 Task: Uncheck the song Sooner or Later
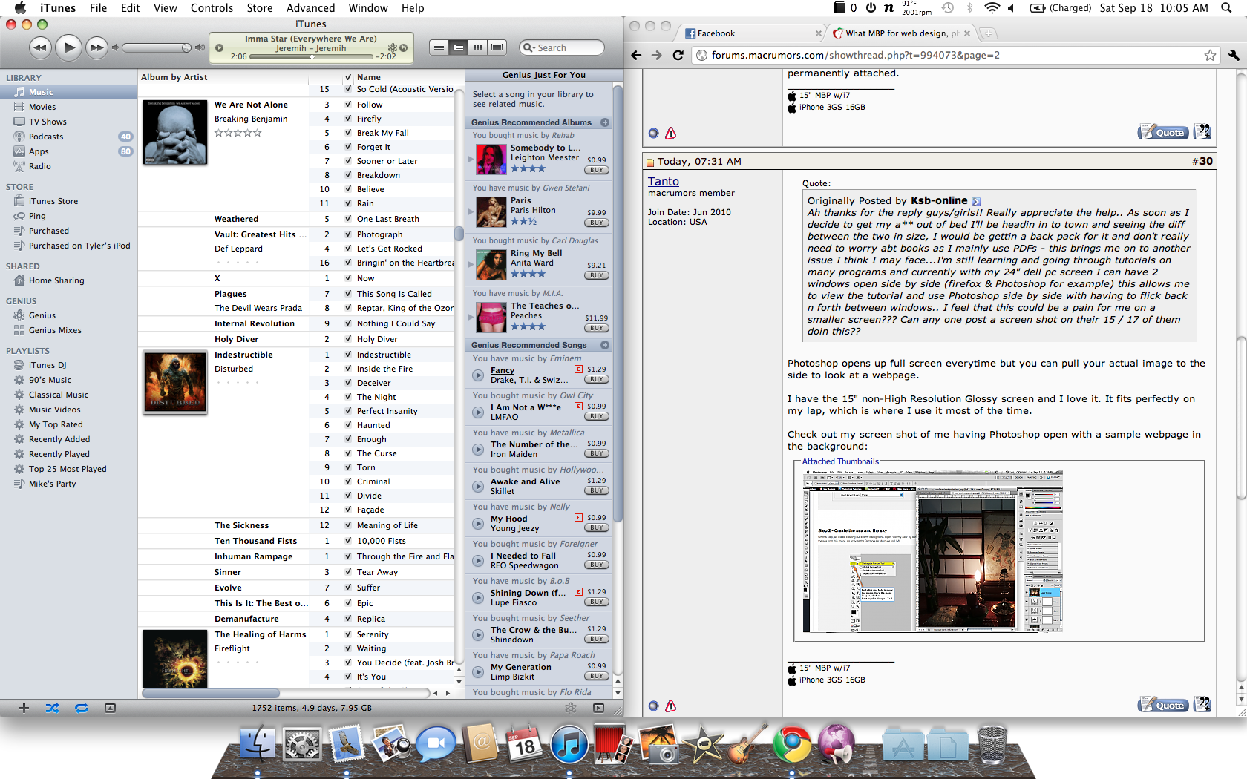tap(348, 161)
